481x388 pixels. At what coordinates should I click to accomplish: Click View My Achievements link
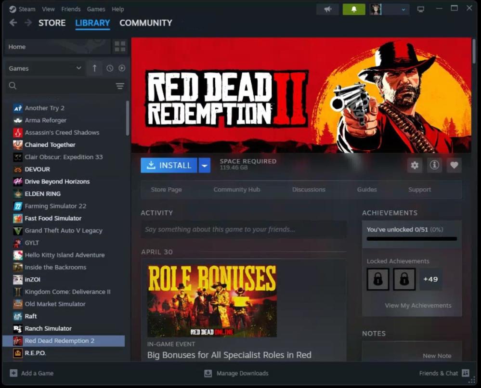(x=418, y=306)
